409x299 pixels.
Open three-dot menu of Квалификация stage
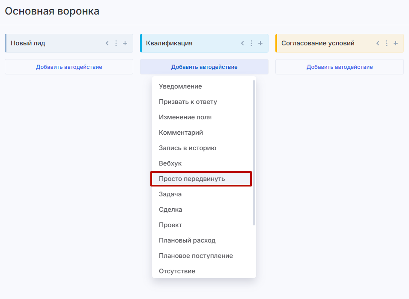point(251,43)
